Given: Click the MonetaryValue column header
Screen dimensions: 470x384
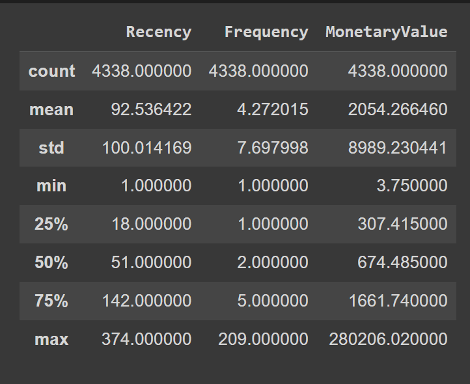Looking at the screenshot, I should [387, 32].
